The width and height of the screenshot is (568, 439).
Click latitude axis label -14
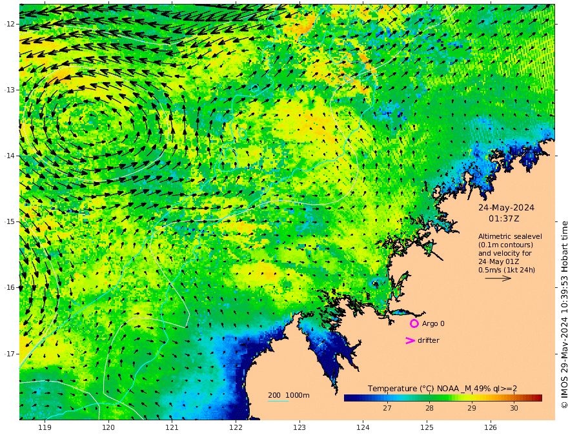(10, 156)
